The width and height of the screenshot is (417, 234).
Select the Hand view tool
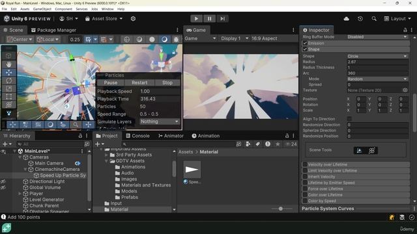8,64
